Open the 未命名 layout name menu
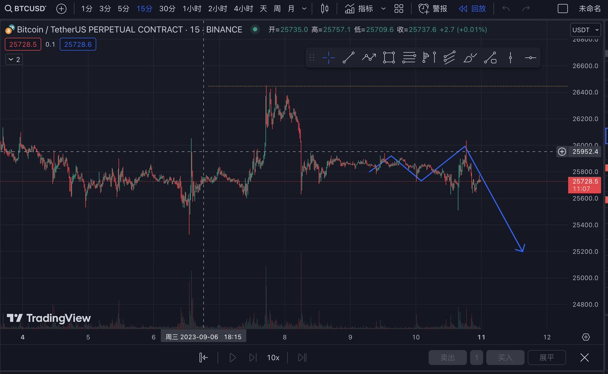Screen dimensions: 608x374 590,9
